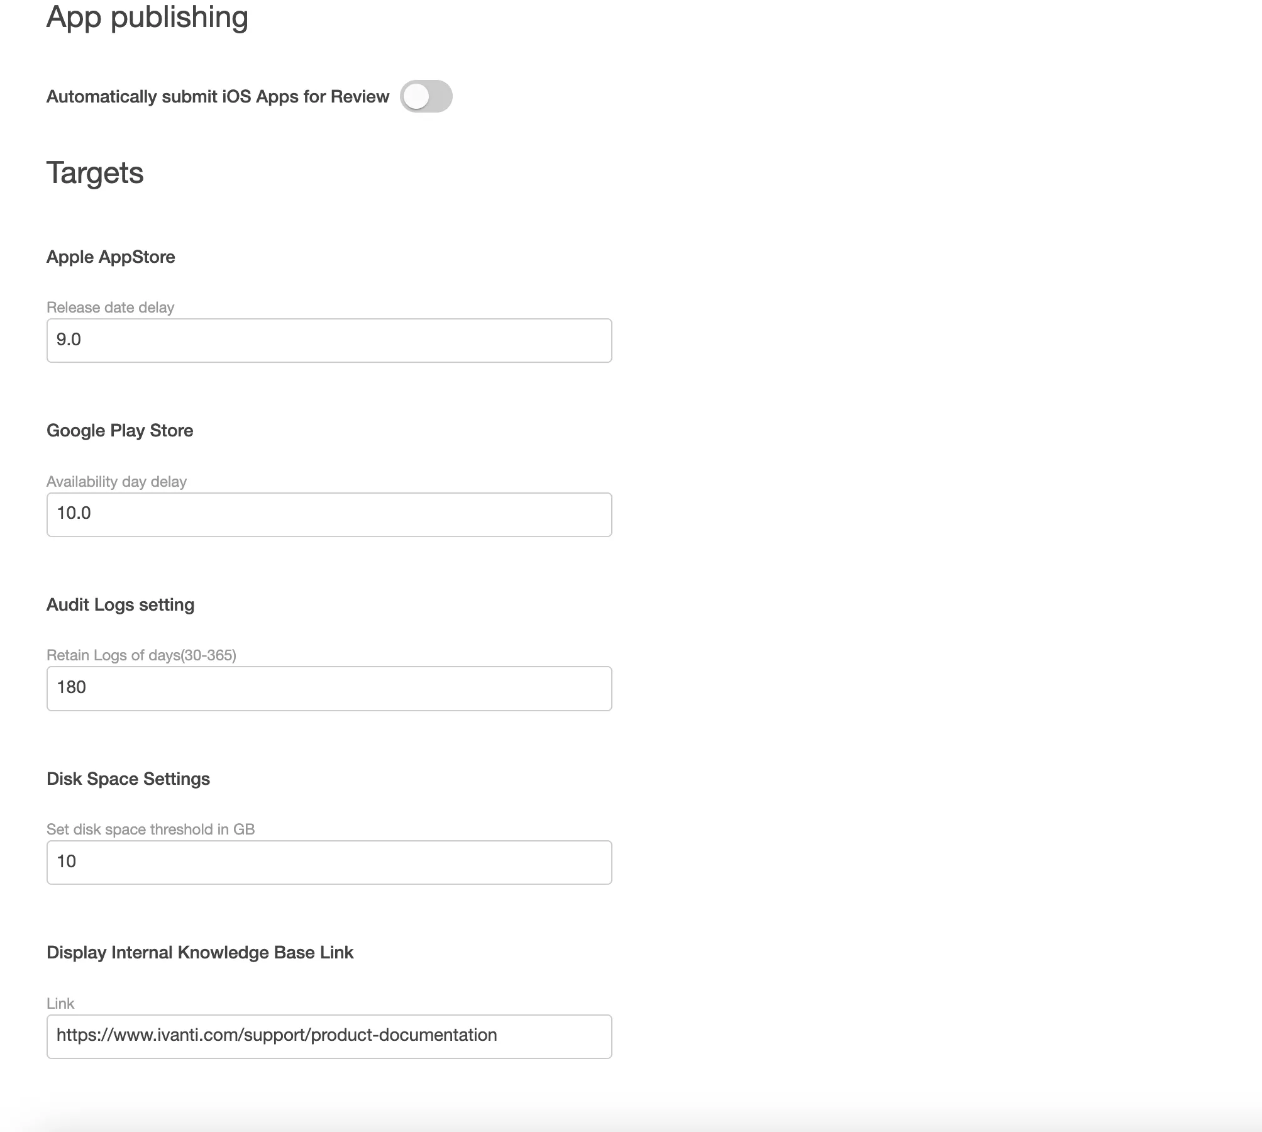
Task: Click 'Automatically submit iOS Apps for Review' label
Action: click(x=218, y=96)
